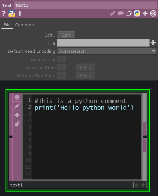158x196 pixels.
Task: Pulse button next to Write on Toe Save
Action: click(85, 76)
